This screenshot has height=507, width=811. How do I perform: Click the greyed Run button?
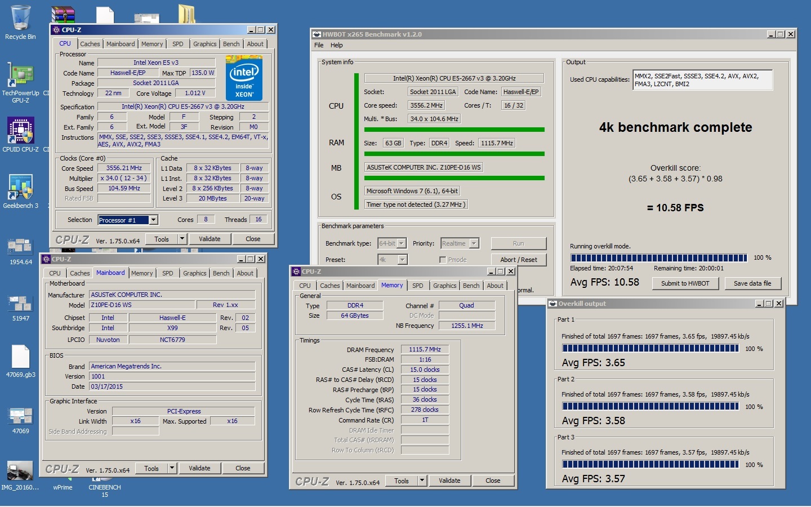519,243
